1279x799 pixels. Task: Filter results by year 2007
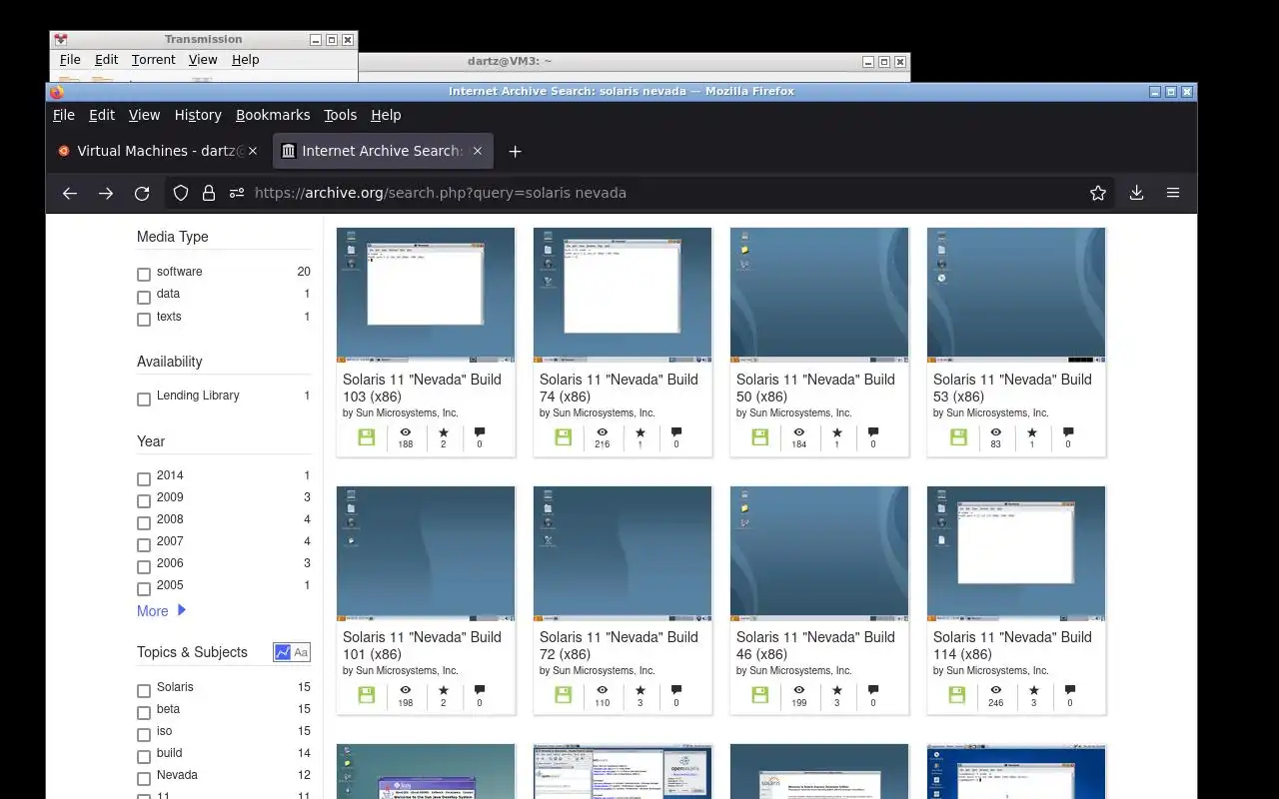click(x=144, y=545)
